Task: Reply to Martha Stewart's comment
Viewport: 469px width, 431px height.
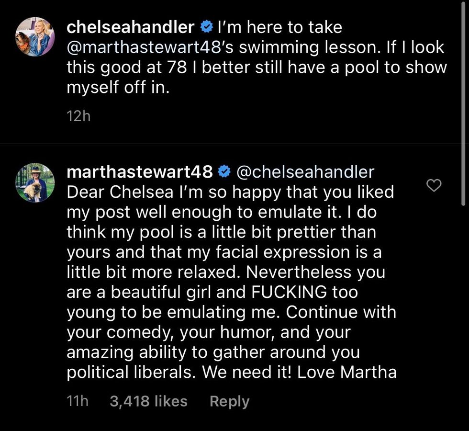Action: (x=229, y=401)
